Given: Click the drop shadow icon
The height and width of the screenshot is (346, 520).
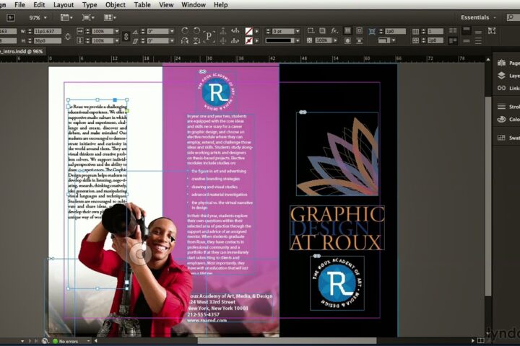Looking at the screenshot, I should pyautogui.click(x=322, y=31).
